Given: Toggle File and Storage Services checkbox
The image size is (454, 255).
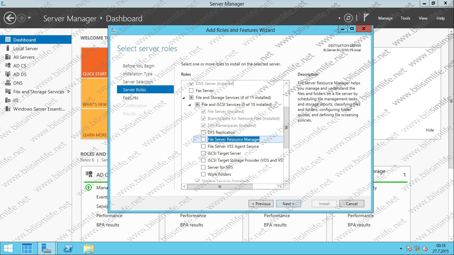Looking at the screenshot, I should pyautogui.click(x=191, y=98).
